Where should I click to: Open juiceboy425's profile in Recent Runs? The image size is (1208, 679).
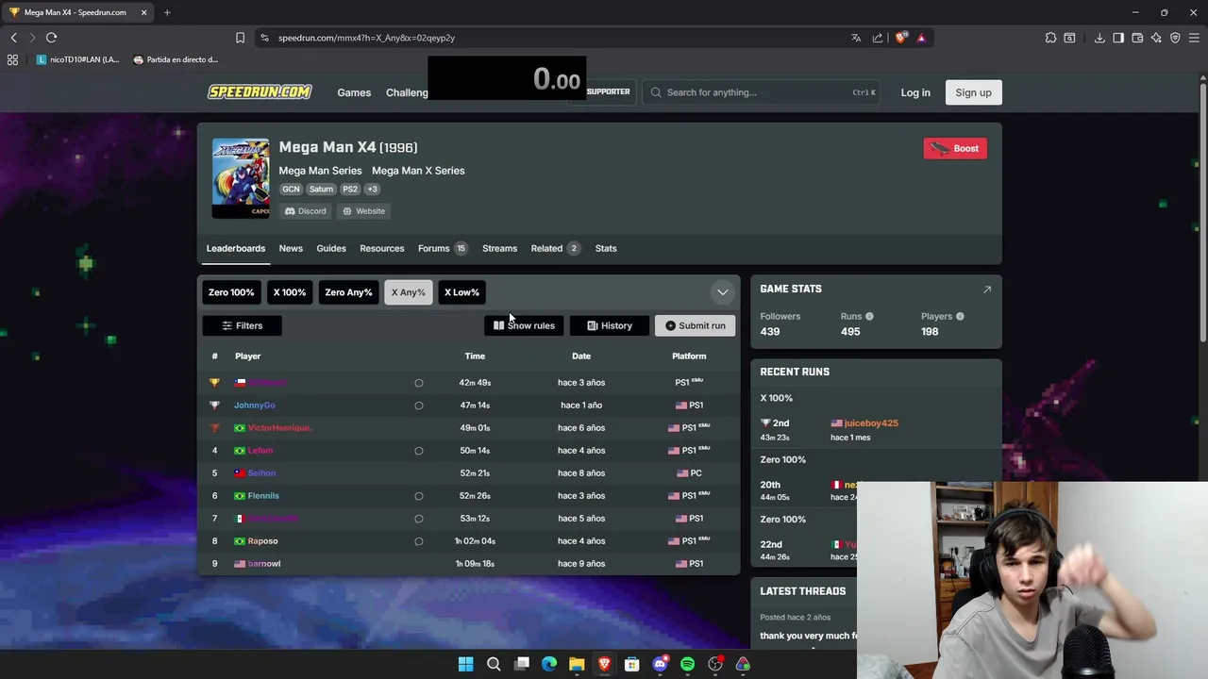(871, 423)
